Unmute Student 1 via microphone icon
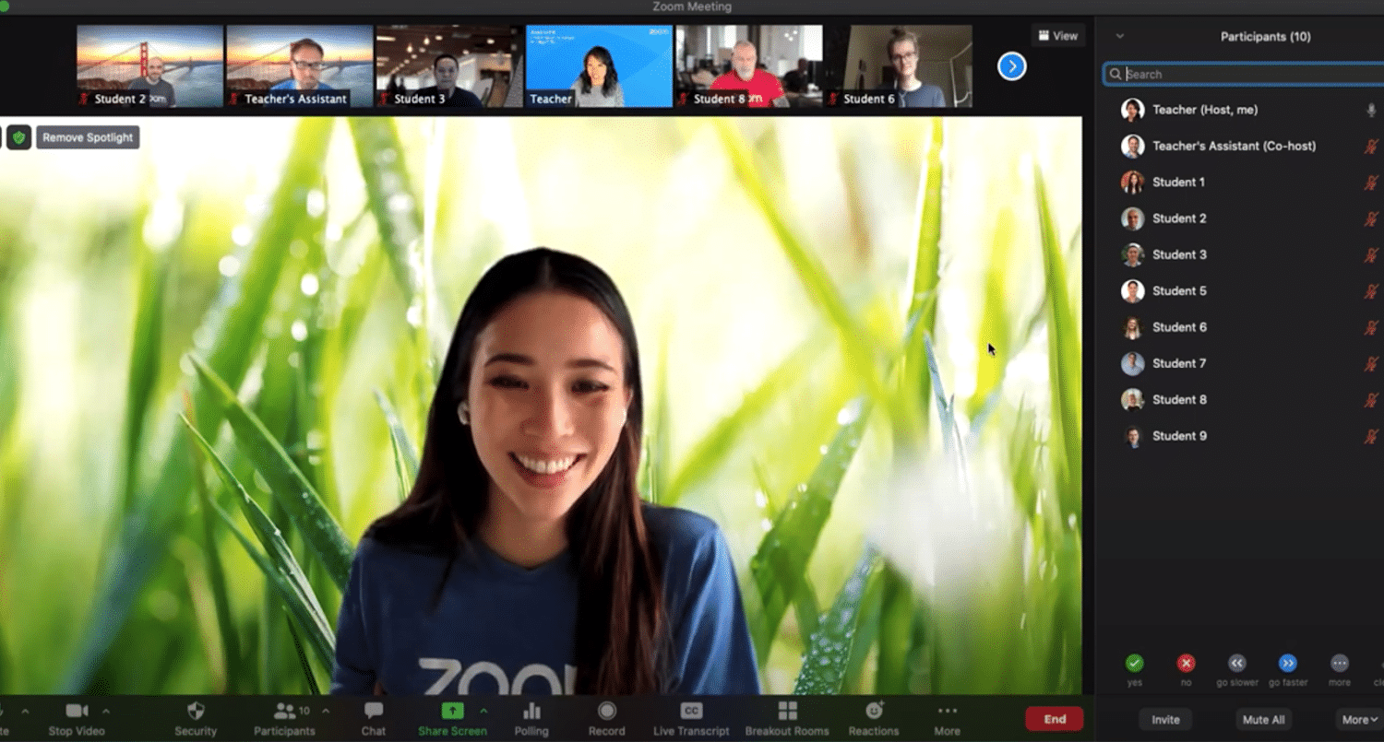1384x742 pixels. pos(1371,183)
